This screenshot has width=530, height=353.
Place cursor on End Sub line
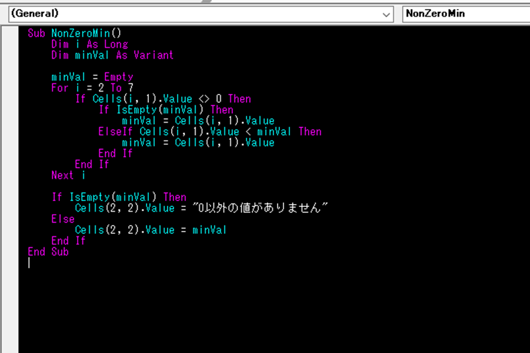click(x=48, y=252)
